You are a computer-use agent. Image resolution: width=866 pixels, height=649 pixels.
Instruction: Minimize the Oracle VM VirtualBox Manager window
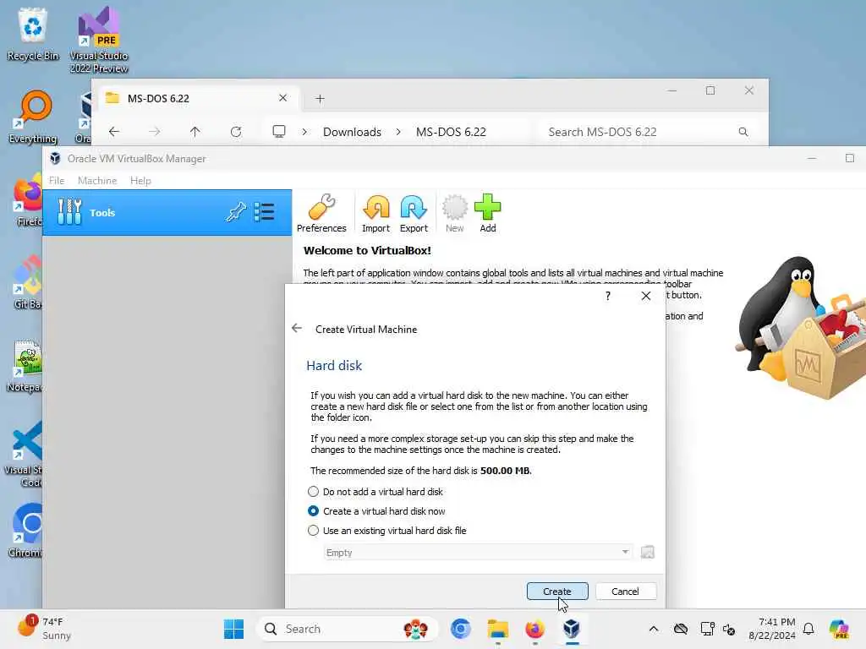[x=811, y=158]
